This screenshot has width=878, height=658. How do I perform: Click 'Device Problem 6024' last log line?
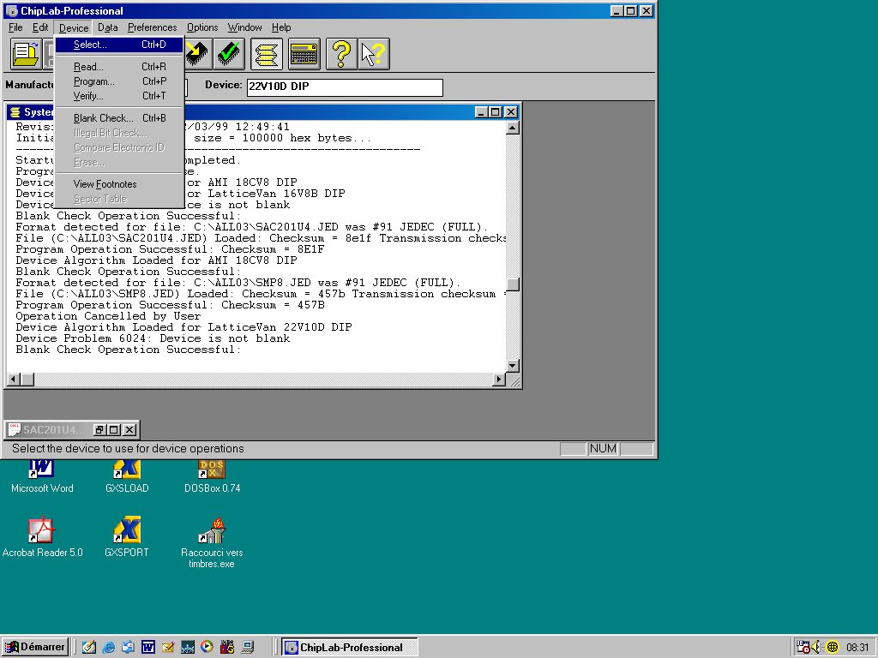[153, 338]
